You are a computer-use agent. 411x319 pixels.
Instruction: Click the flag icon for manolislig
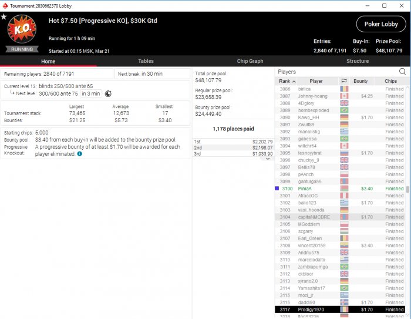point(344,132)
